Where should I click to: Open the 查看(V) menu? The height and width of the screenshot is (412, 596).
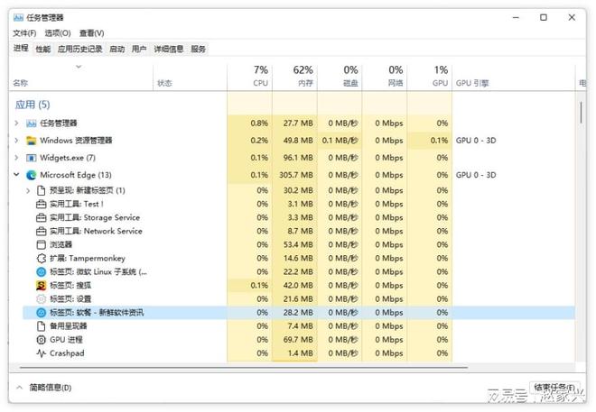[91, 33]
